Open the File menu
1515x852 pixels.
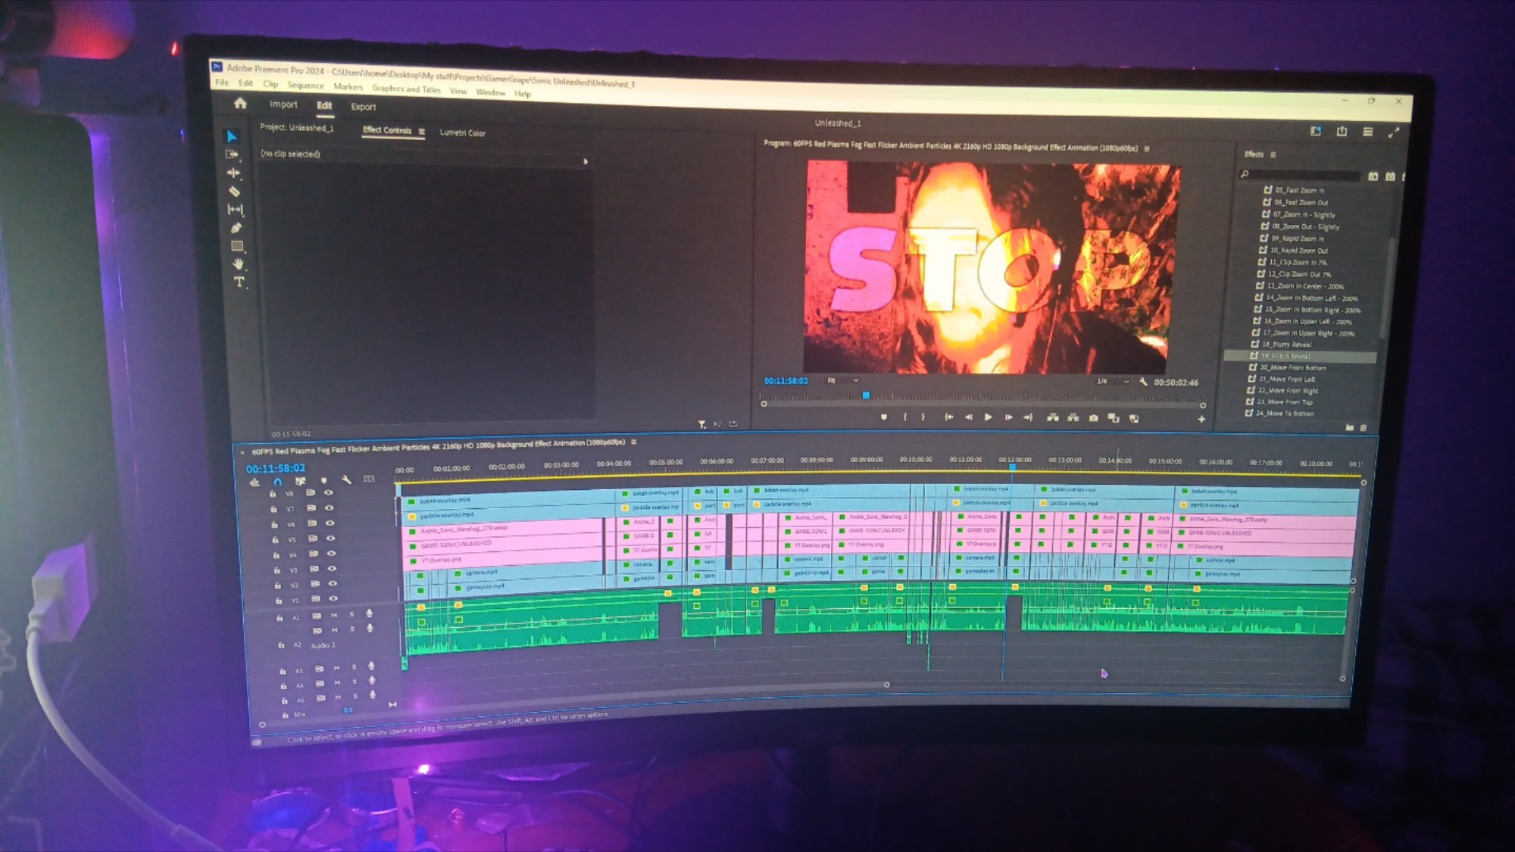[222, 82]
